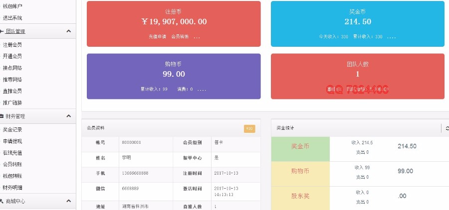Open the 推荐网络 menu item
The height and width of the screenshot is (210, 449).
[x=12, y=80]
